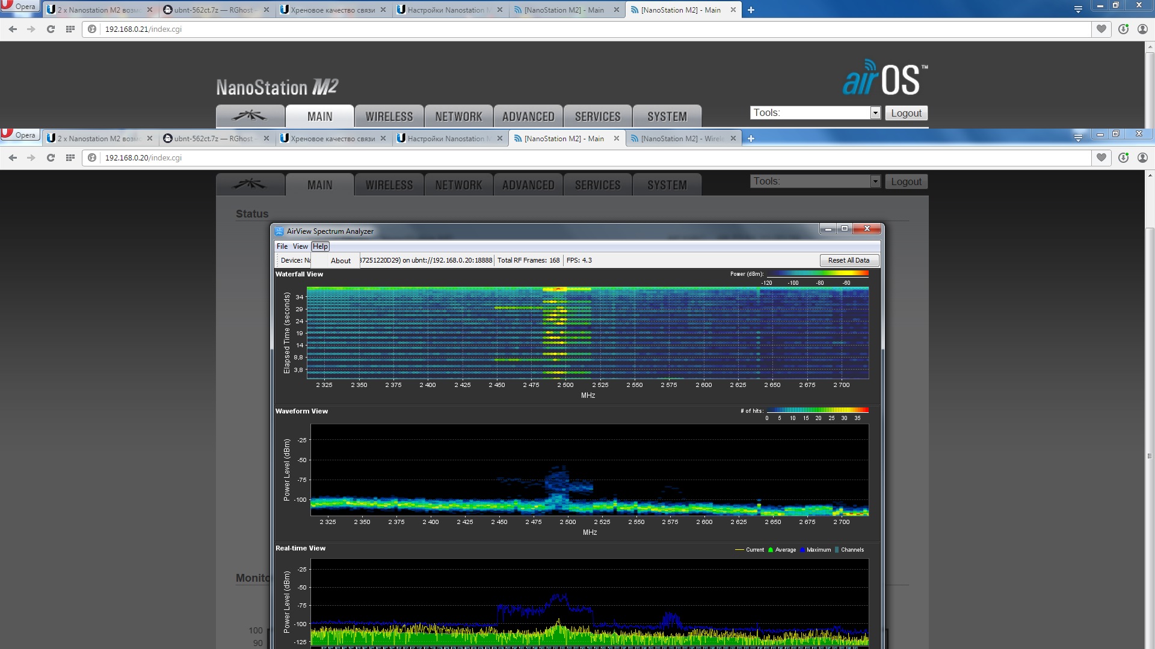Close the 'Хреновое качество связи' tab in the second window

click(383, 138)
